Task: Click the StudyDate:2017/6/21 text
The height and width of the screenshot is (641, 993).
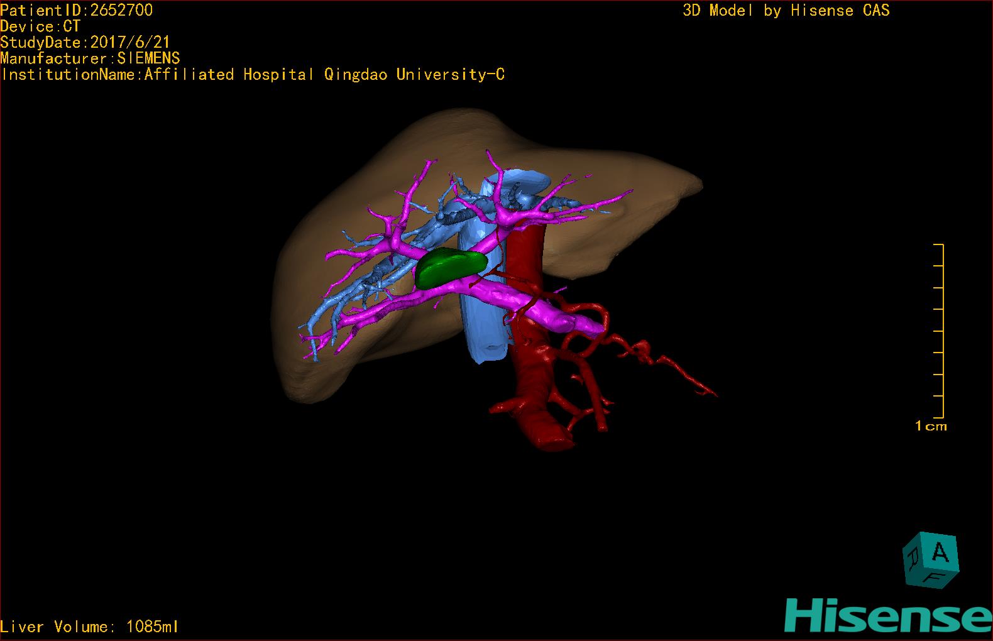Action: [x=85, y=42]
